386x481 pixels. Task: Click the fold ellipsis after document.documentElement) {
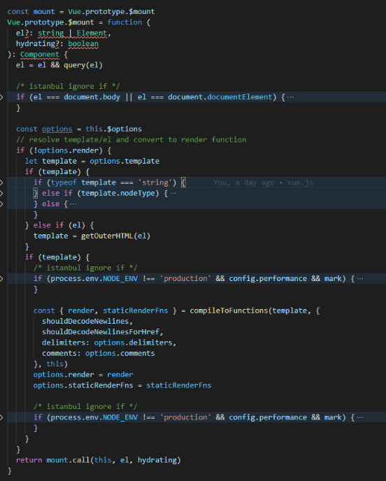coord(290,97)
